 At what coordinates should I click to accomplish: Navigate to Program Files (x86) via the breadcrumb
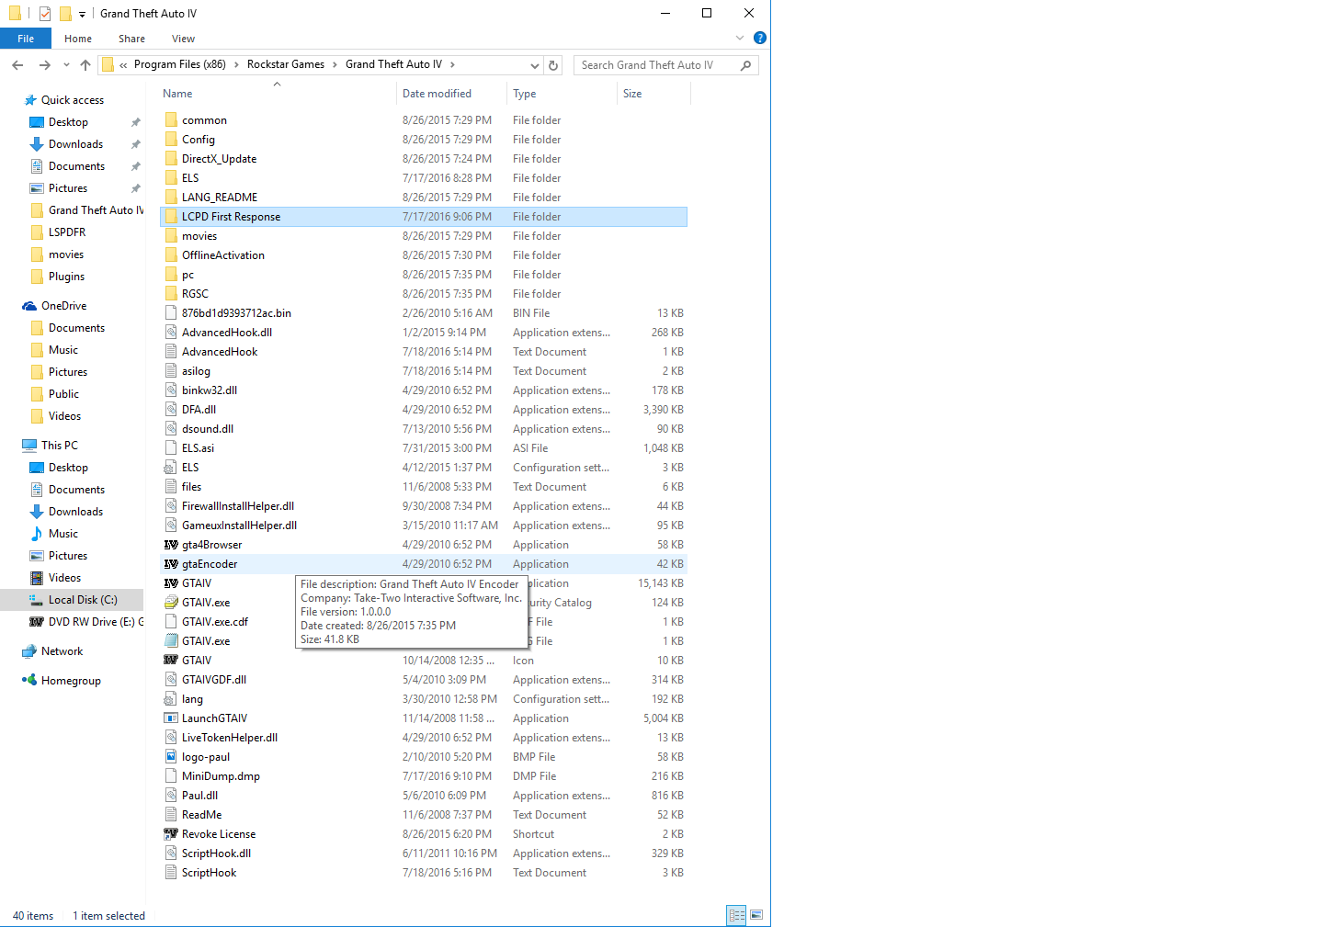pyautogui.click(x=180, y=64)
